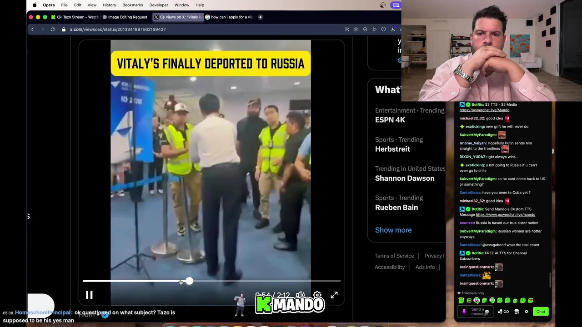Screen dimensions: 582x327
Task: Open the video settings gear
Action: coord(317,295)
